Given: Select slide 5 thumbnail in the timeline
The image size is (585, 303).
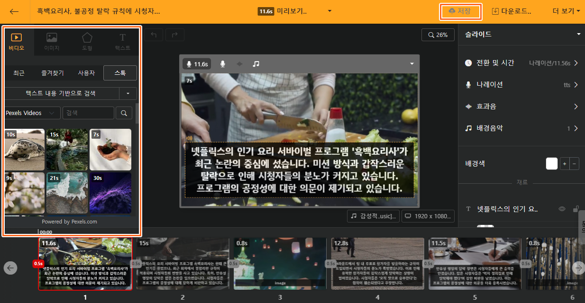Looking at the screenshot, I should [x=475, y=264].
